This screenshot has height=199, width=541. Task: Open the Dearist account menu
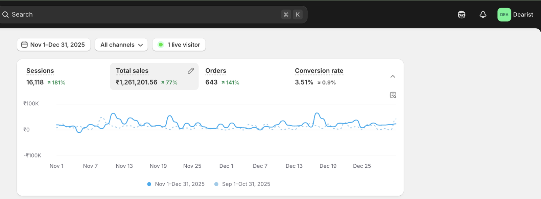coord(523,14)
